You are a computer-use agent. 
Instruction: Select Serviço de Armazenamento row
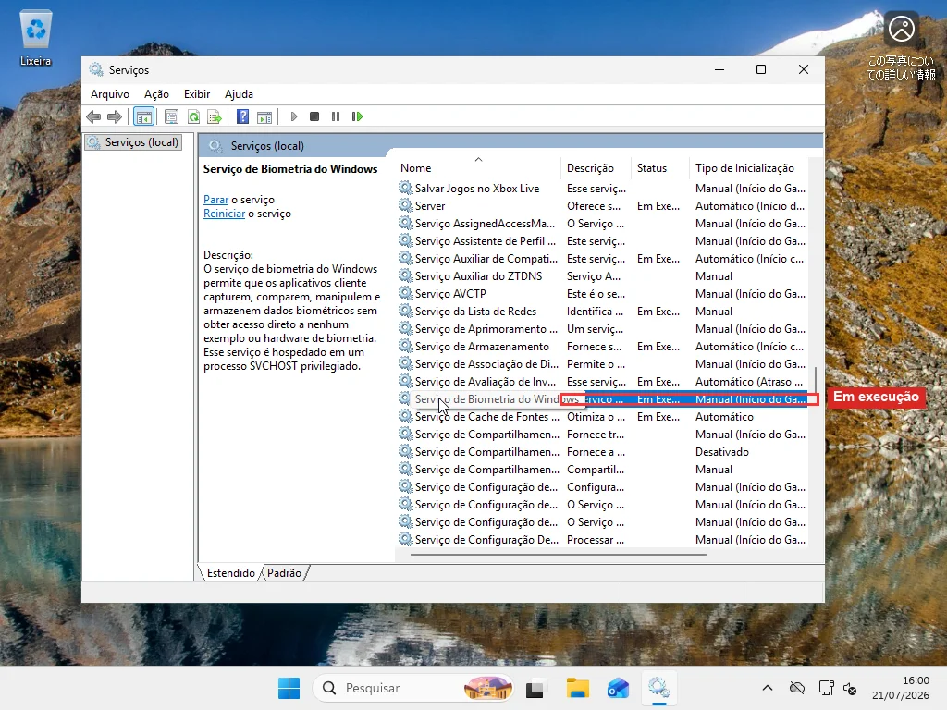click(602, 347)
